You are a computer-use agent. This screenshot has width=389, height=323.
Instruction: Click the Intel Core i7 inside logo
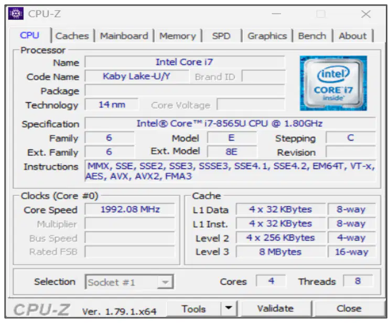point(333,83)
